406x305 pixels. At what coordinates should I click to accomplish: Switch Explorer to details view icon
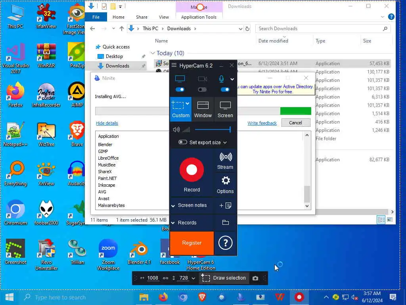pyautogui.click(x=381, y=220)
